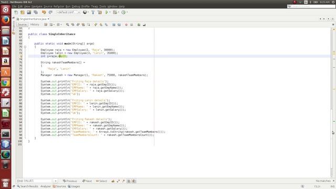Click the Stop Macro Recording icon
The width and height of the screenshot is (336, 189).
tap(132, 25)
